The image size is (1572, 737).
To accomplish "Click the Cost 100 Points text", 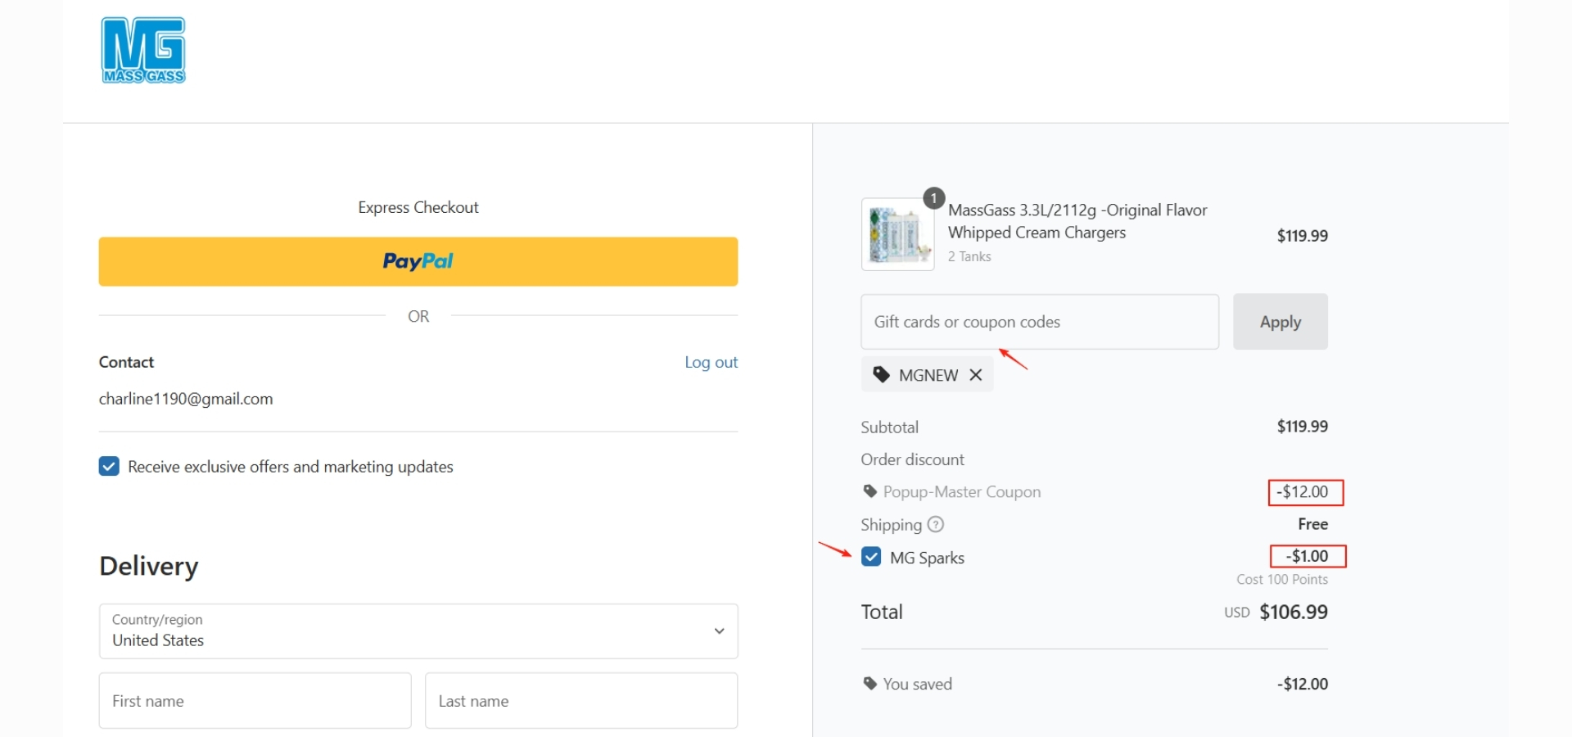I will (x=1282, y=580).
